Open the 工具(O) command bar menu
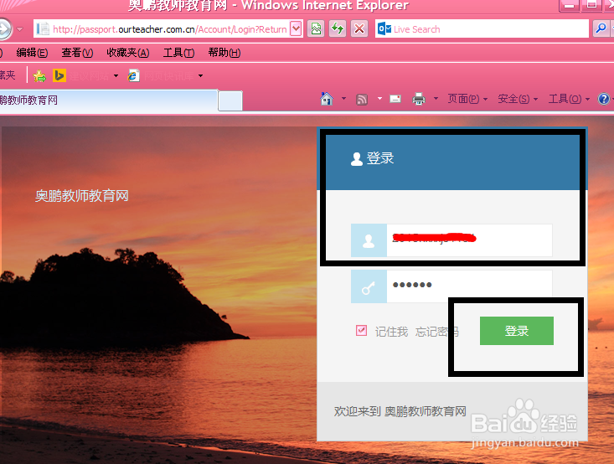614x464 pixels. point(569,99)
